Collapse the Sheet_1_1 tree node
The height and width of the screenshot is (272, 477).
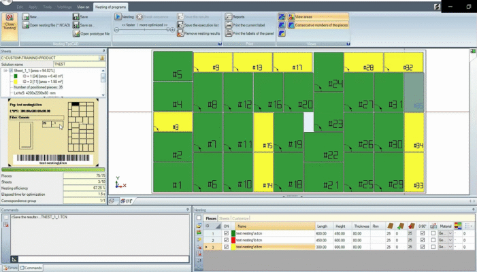click(5, 70)
